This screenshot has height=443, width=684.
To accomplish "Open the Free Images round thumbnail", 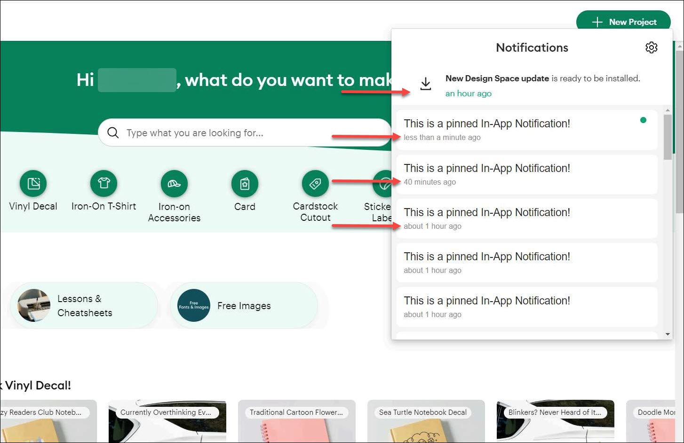I will (194, 305).
